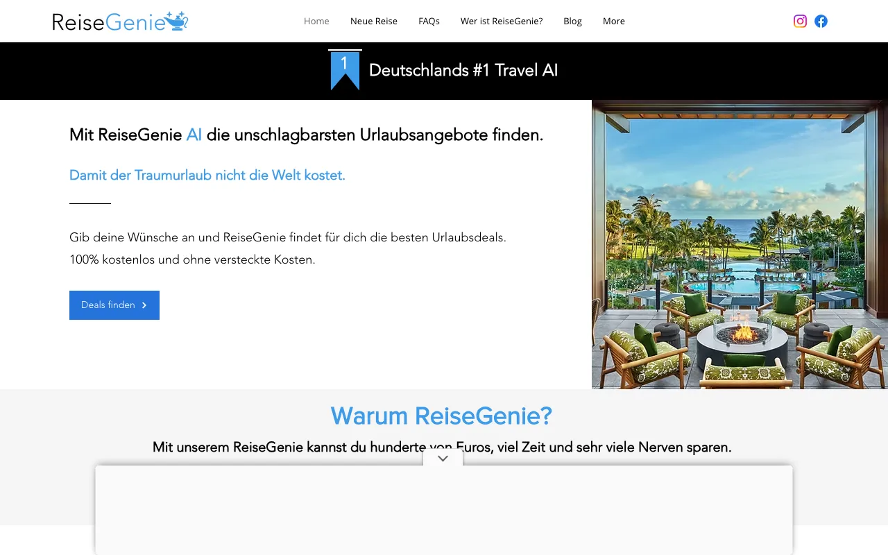Click the sentence starting 'Gib deine Wünsche an'
This screenshot has height=555, width=888.
coord(288,237)
